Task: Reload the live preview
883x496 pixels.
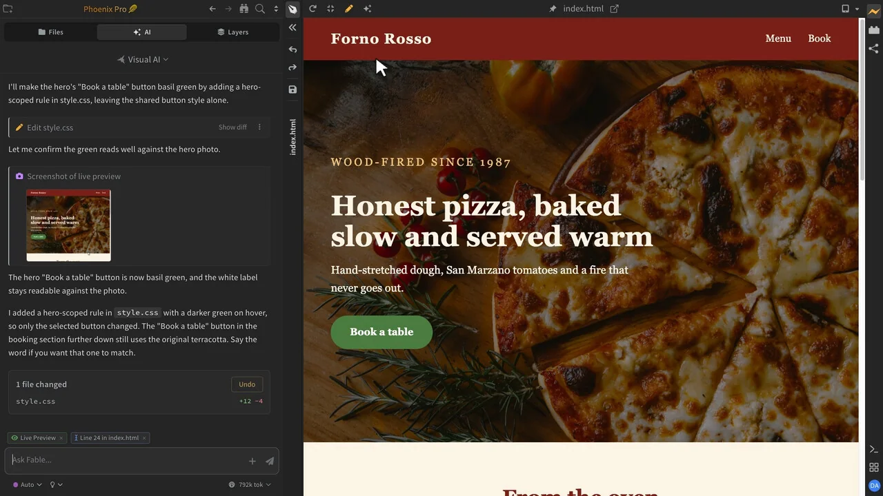Action: click(x=312, y=9)
